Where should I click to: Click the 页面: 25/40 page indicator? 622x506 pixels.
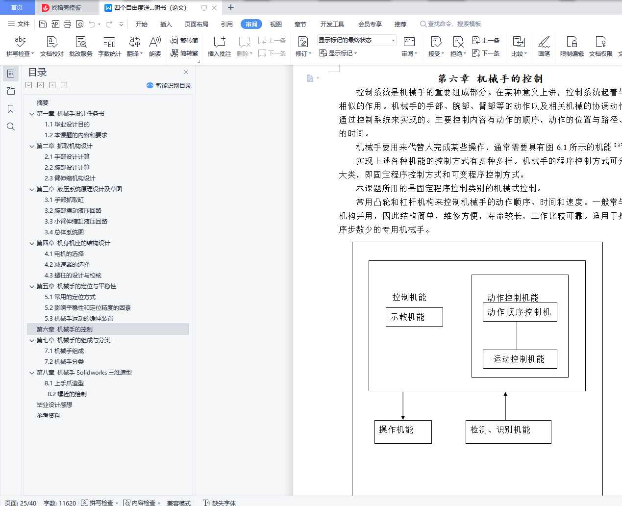[x=21, y=503]
